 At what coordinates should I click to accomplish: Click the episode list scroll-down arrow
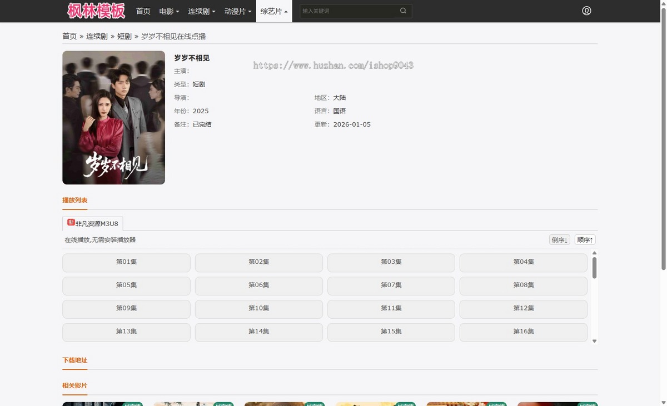coord(594,341)
